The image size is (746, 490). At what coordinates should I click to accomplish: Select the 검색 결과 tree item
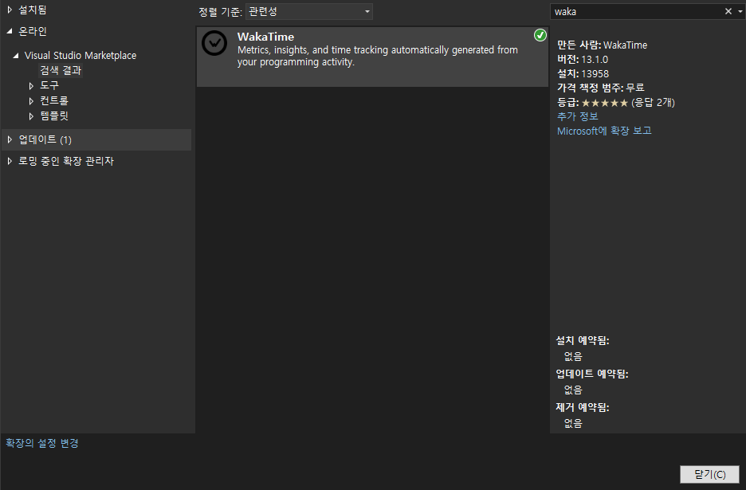point(61,70)
